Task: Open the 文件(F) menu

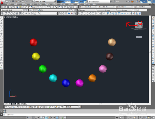Action: 9,4
